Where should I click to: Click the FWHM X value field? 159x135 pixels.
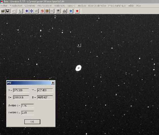tap(28, 106)
